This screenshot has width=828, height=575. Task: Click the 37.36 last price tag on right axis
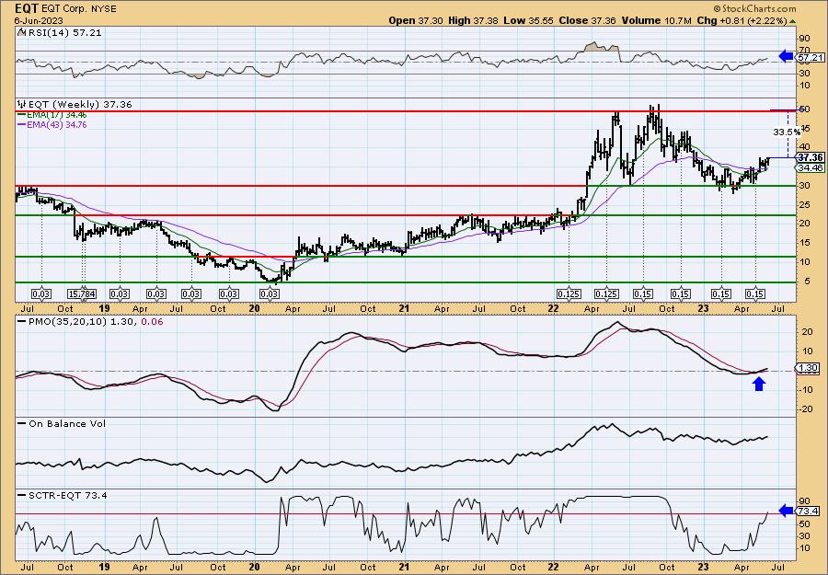[x=810, y=158]
